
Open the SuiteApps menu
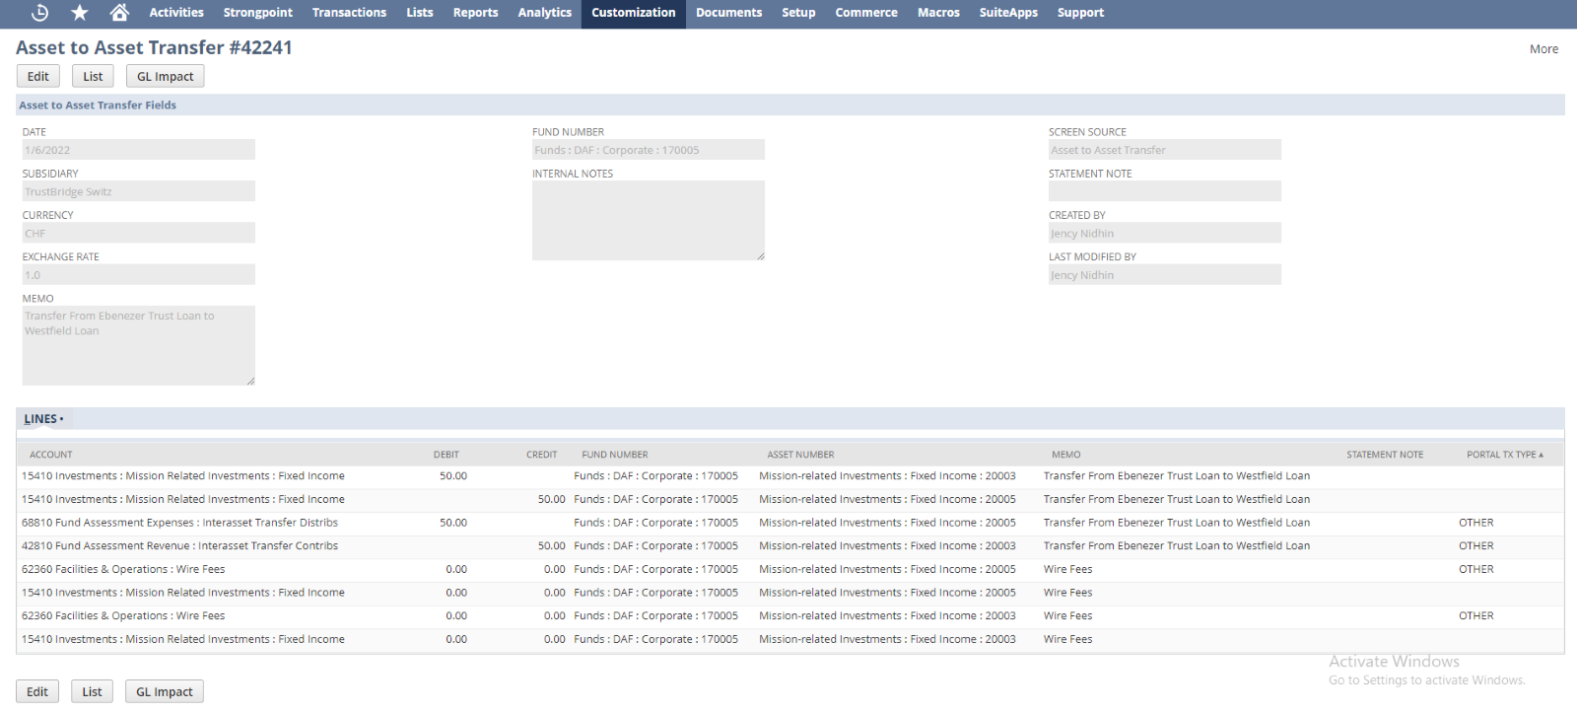point(1007,13)
